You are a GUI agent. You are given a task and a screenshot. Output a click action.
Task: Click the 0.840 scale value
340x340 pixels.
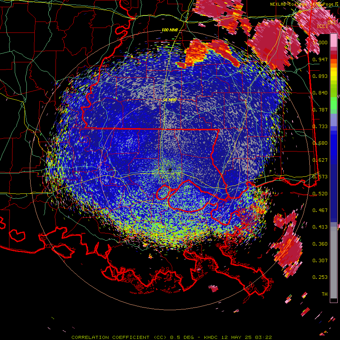coord(320,93)
